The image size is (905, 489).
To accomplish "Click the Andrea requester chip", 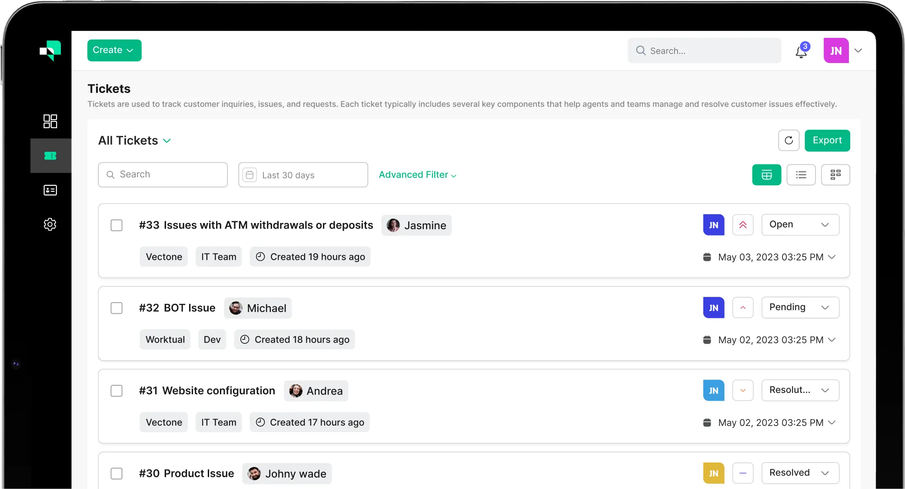I will point(316,391).
